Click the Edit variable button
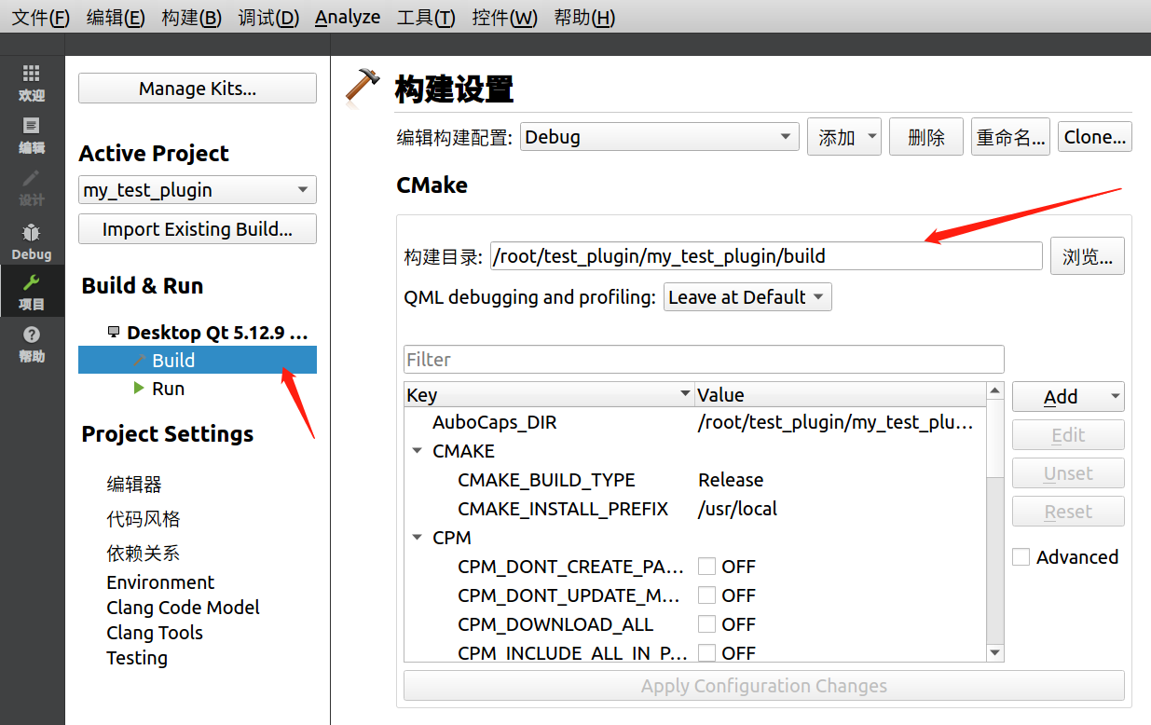 click(x=1068, y=435)
